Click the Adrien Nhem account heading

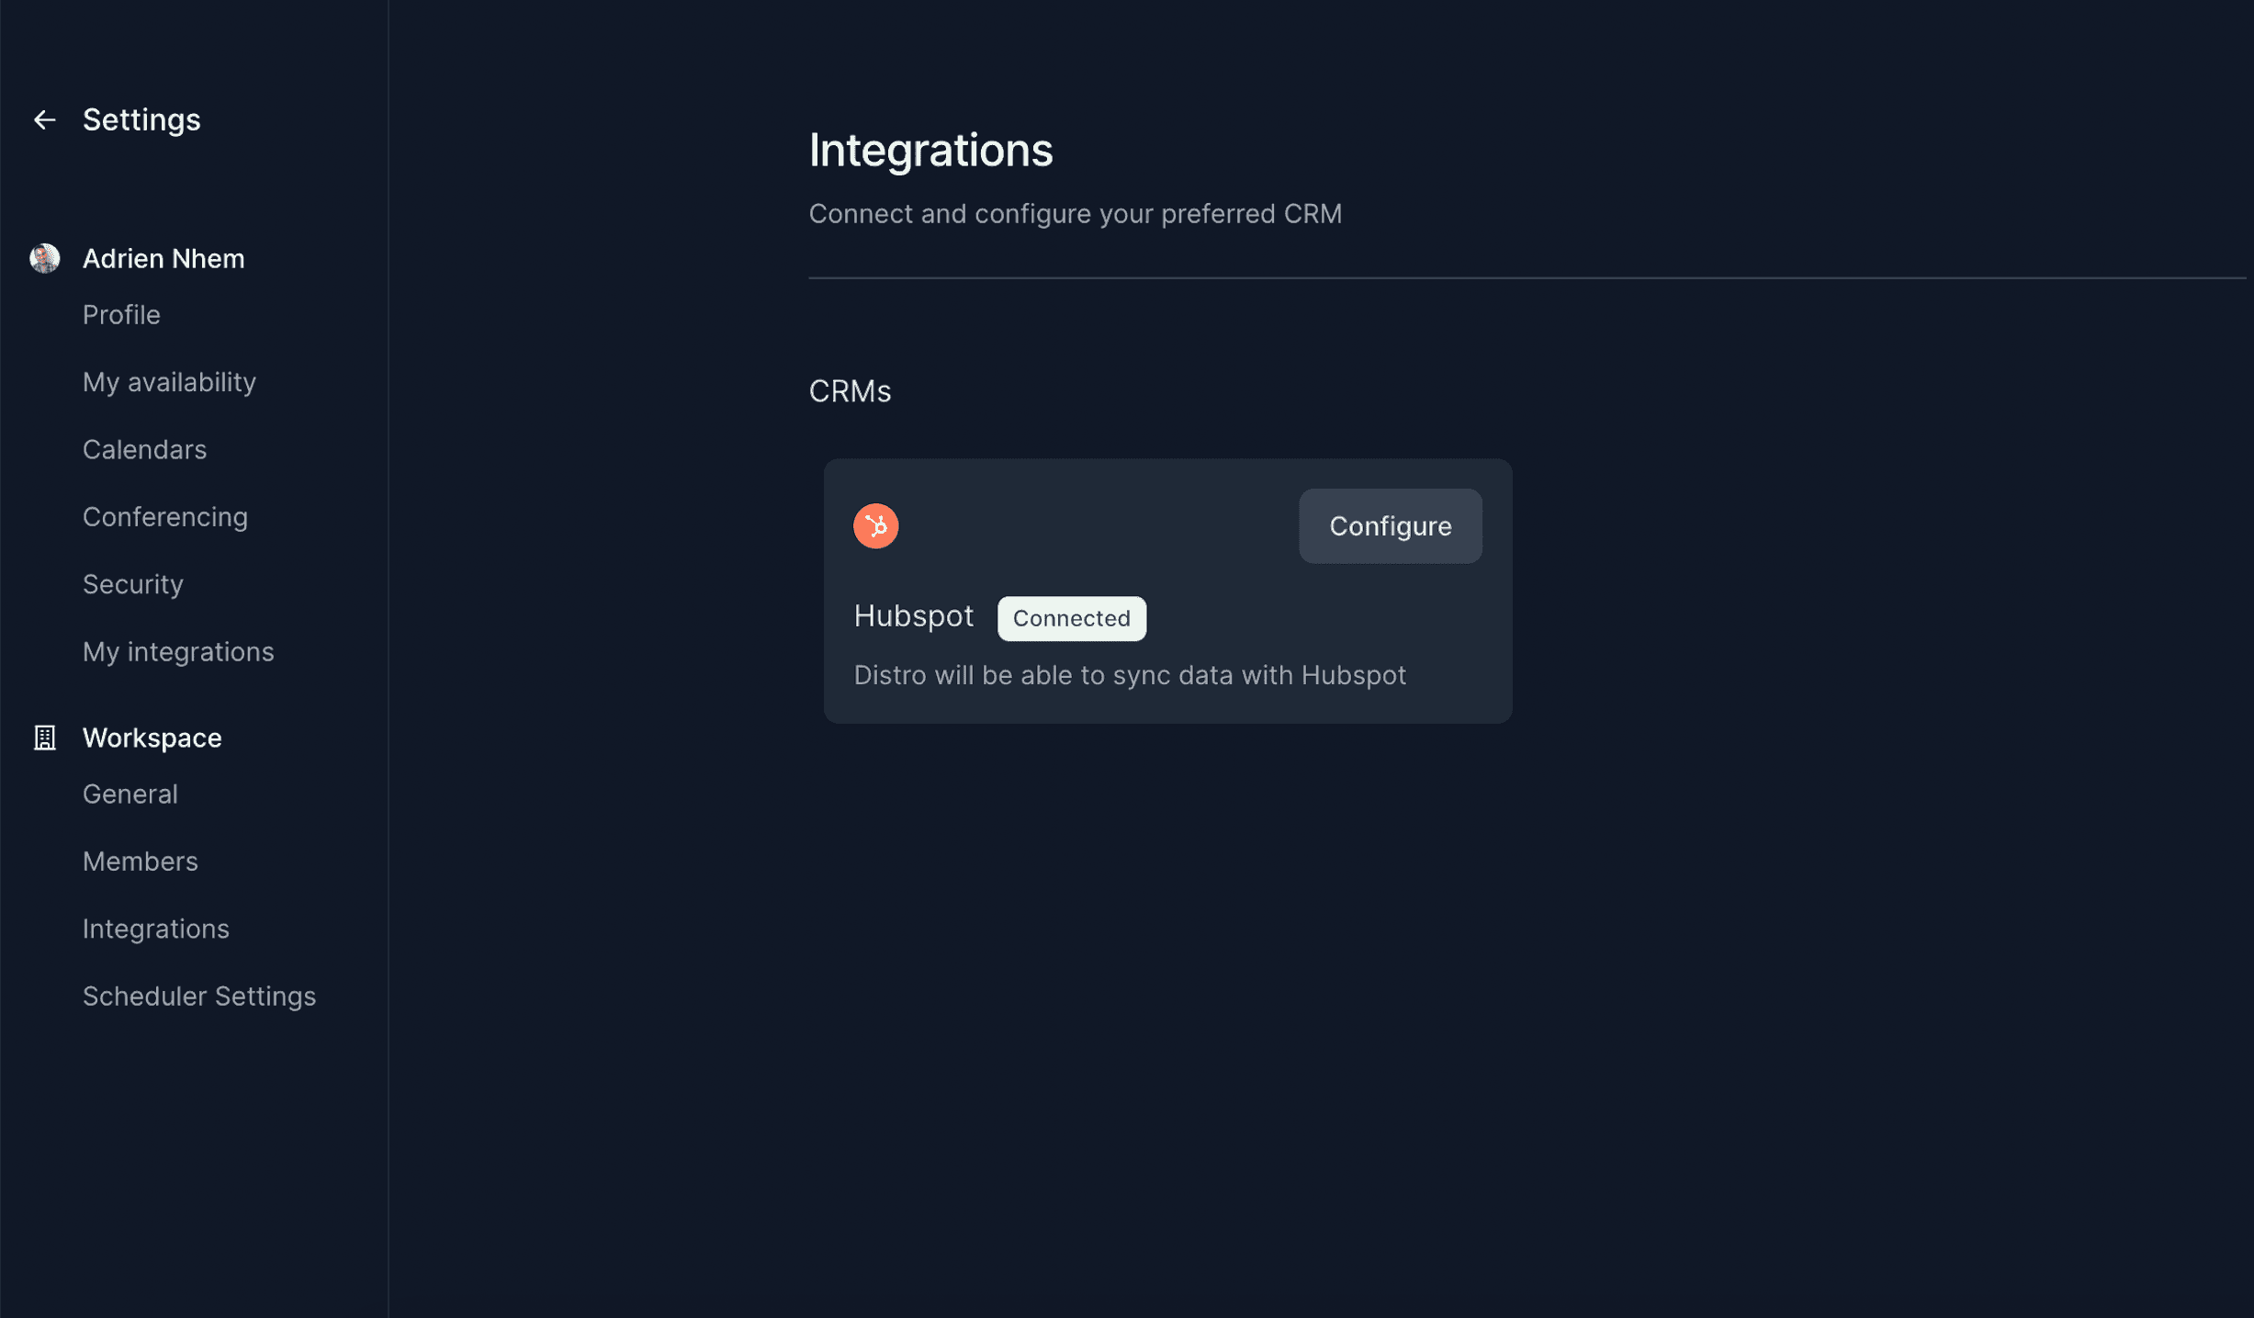[163, 258]
